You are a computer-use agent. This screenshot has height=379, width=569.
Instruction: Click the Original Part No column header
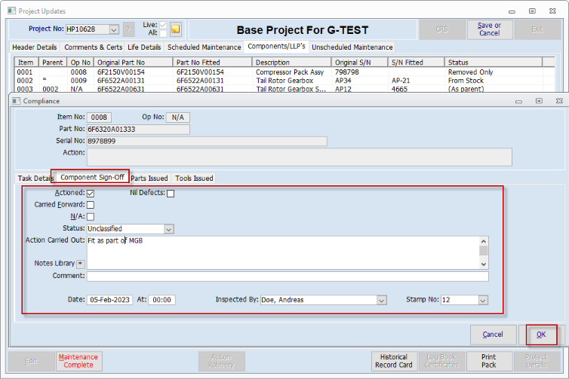click(133, 63)
